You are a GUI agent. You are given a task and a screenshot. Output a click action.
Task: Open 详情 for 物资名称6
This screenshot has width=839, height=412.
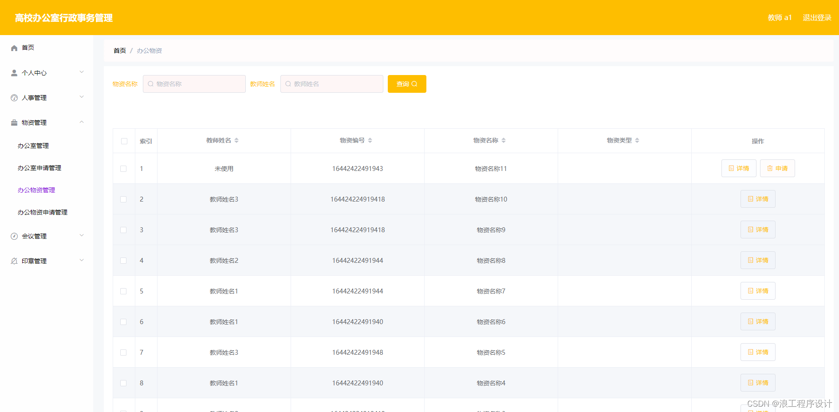click(758, 321)
